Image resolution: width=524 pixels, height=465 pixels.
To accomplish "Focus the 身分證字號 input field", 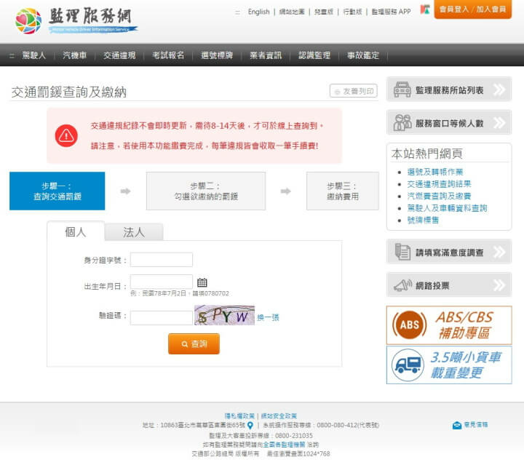I will point(162,260).
